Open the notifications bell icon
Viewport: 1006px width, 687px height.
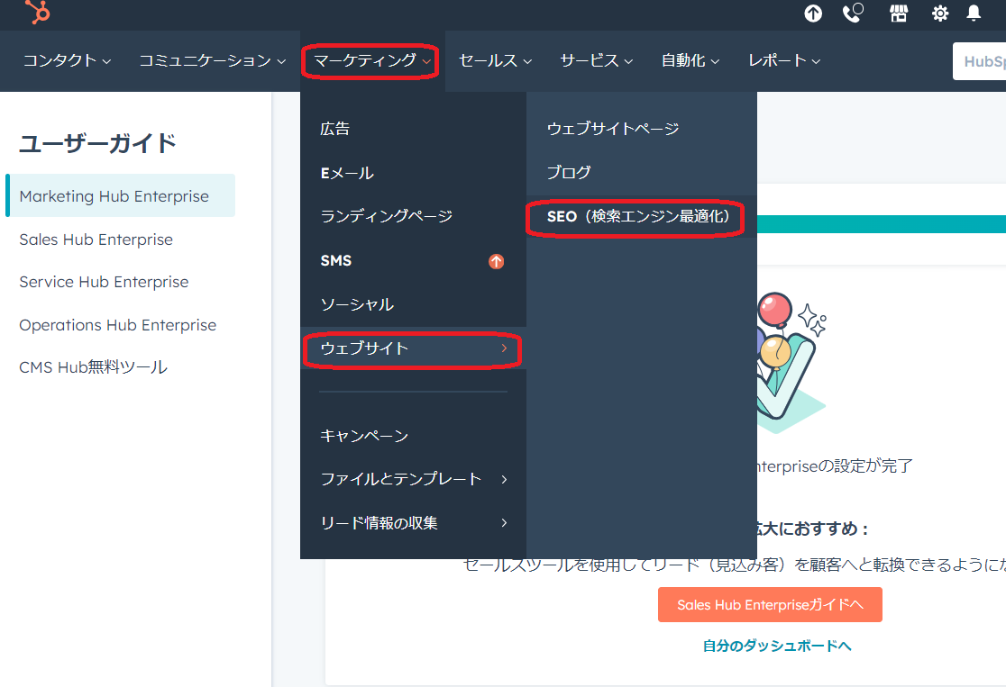[974, 13]
